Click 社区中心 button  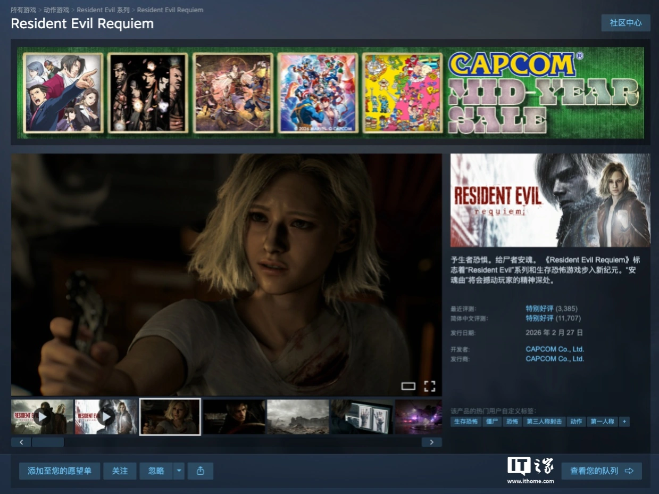pos(625,23)
